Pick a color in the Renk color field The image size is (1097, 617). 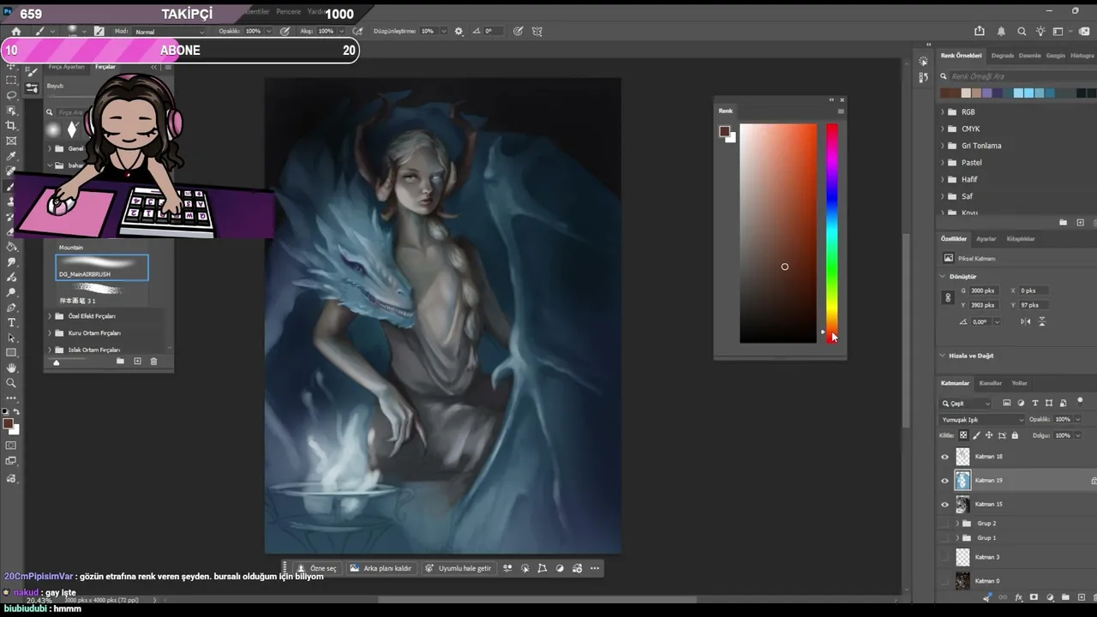[778, 233]
